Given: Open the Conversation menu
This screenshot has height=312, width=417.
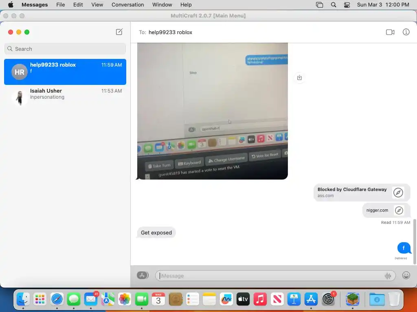Looking at the screenshot, I should click(127, 4).
